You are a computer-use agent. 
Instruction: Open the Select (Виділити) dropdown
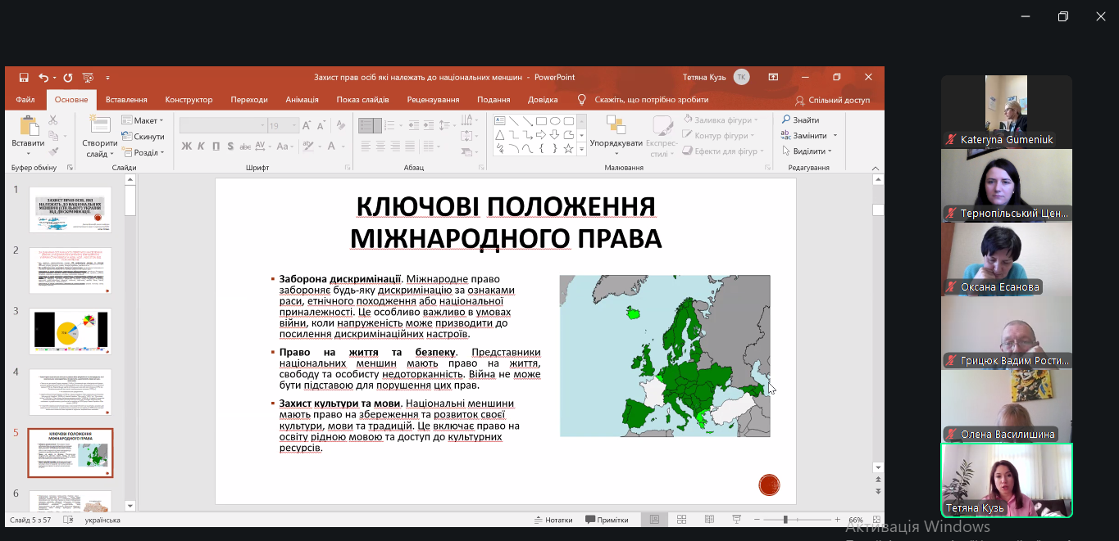point(807,151)
